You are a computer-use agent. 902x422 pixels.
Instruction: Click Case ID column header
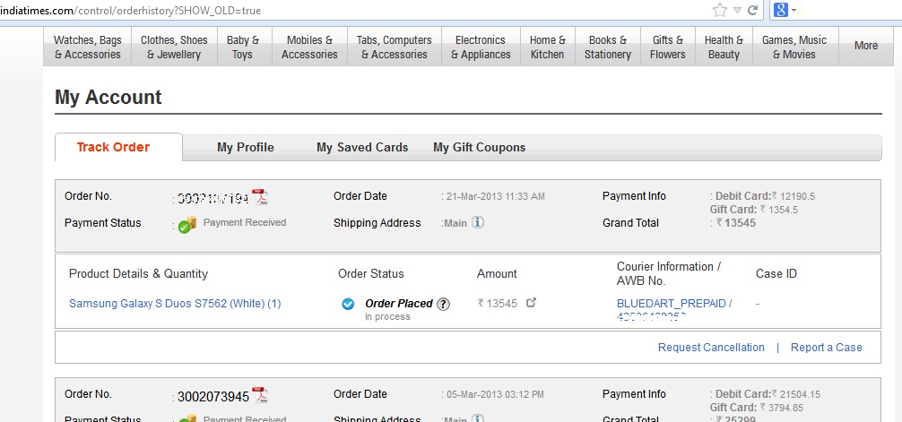click(776, 273)
